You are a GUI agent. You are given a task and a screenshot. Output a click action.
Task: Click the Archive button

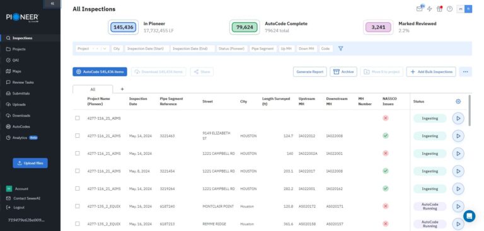pyautogui.click(x=343, y=72)
